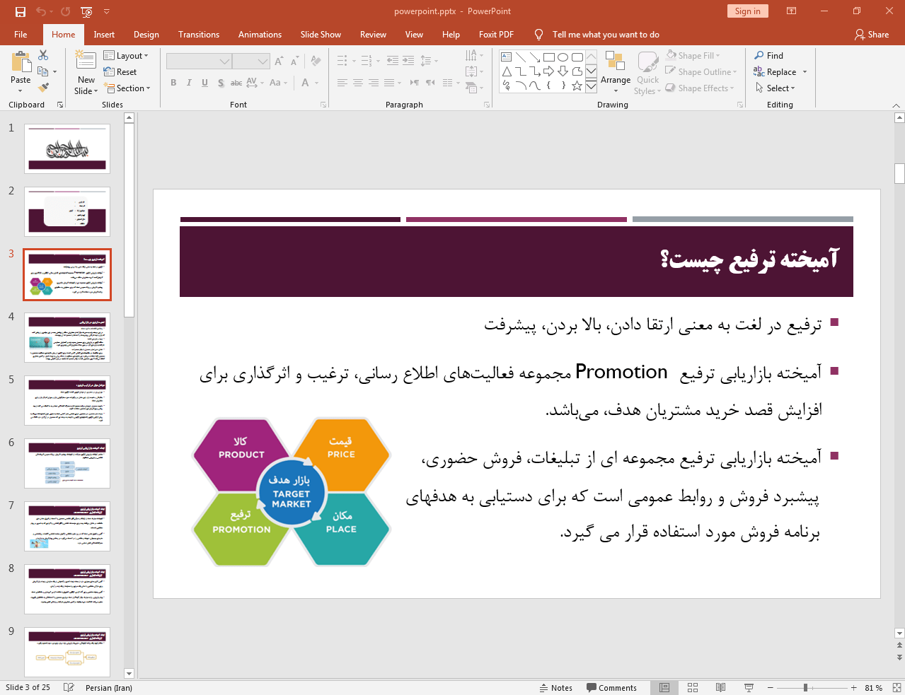
Task: Open the Reading View icon
Action: click(720, 688)
